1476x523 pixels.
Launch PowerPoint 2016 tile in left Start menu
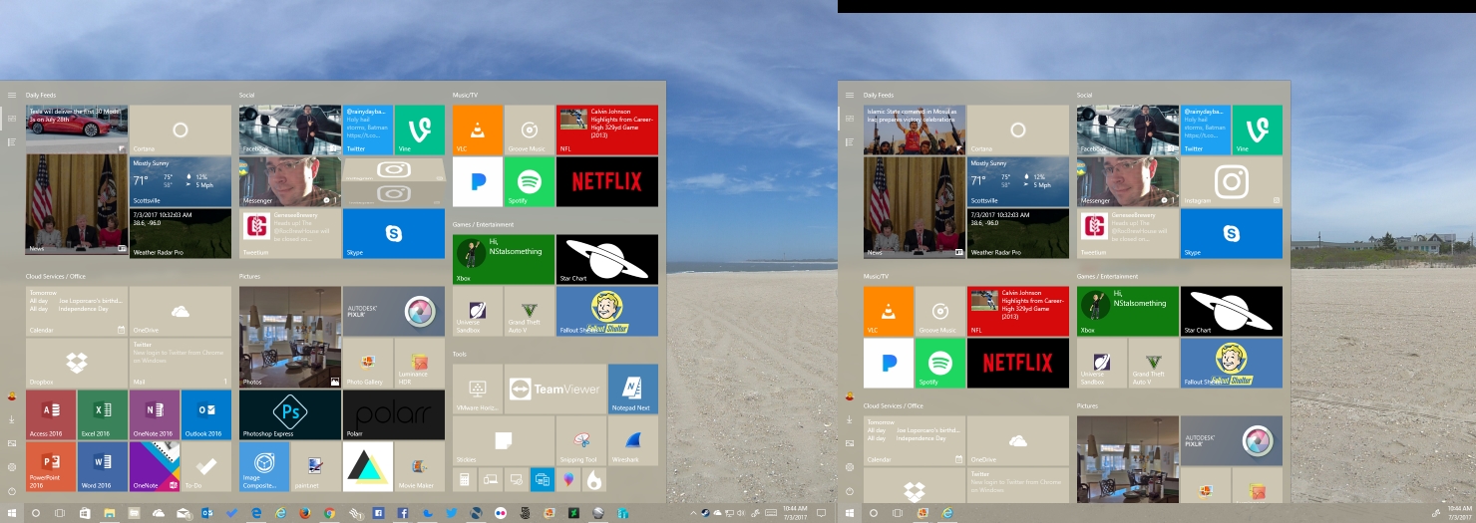[x=51, y=466]
